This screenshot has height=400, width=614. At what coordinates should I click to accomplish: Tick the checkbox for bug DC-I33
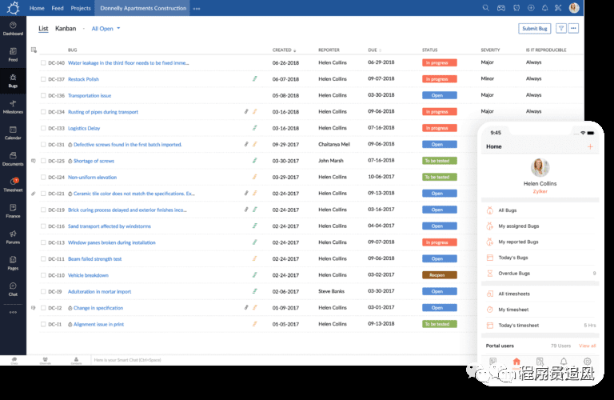click(43, 128)
